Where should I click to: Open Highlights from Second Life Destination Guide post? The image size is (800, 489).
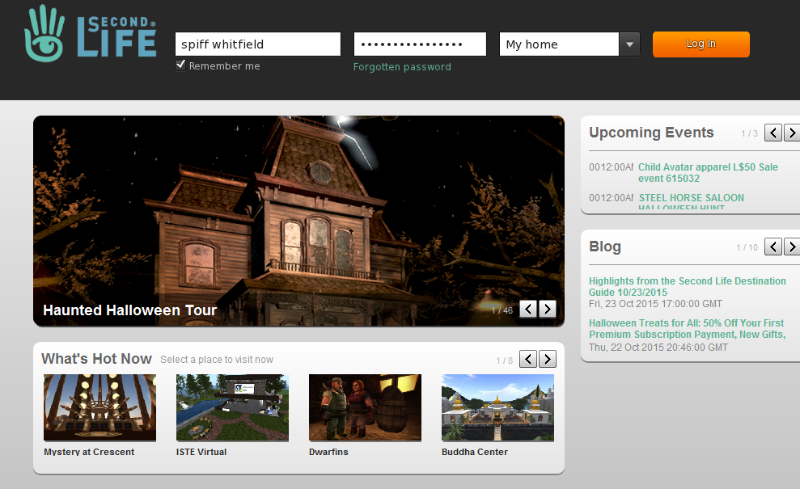pos(688,287)
